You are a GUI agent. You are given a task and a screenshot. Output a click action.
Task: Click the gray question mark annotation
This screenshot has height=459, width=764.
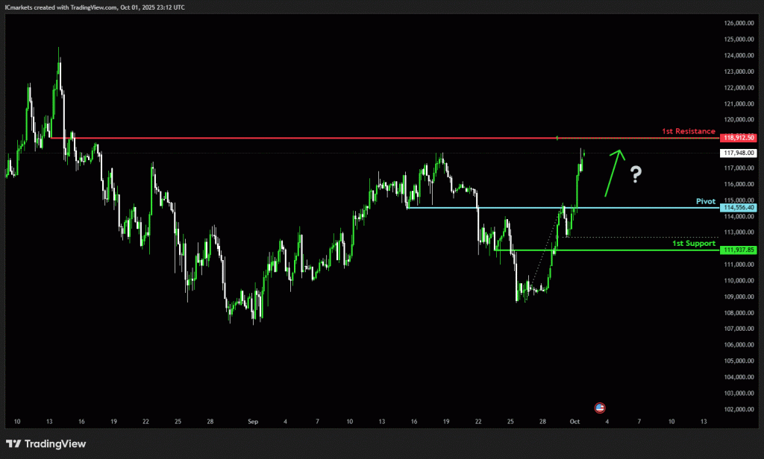pyautogui.click(x=636, y=175)
